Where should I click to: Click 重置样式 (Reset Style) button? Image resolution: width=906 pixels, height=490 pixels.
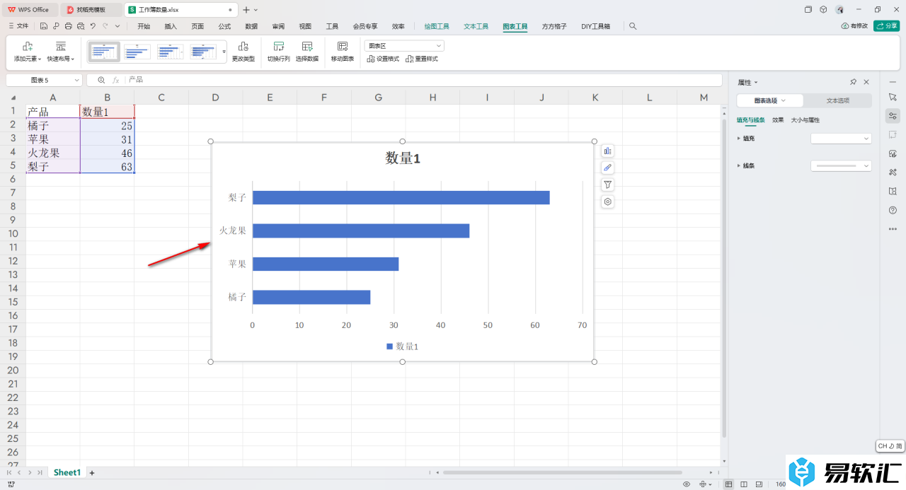point(422,59)
